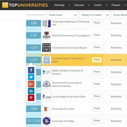
Task: Click the University of Oradea crest logo
Action: click(47, 121)
